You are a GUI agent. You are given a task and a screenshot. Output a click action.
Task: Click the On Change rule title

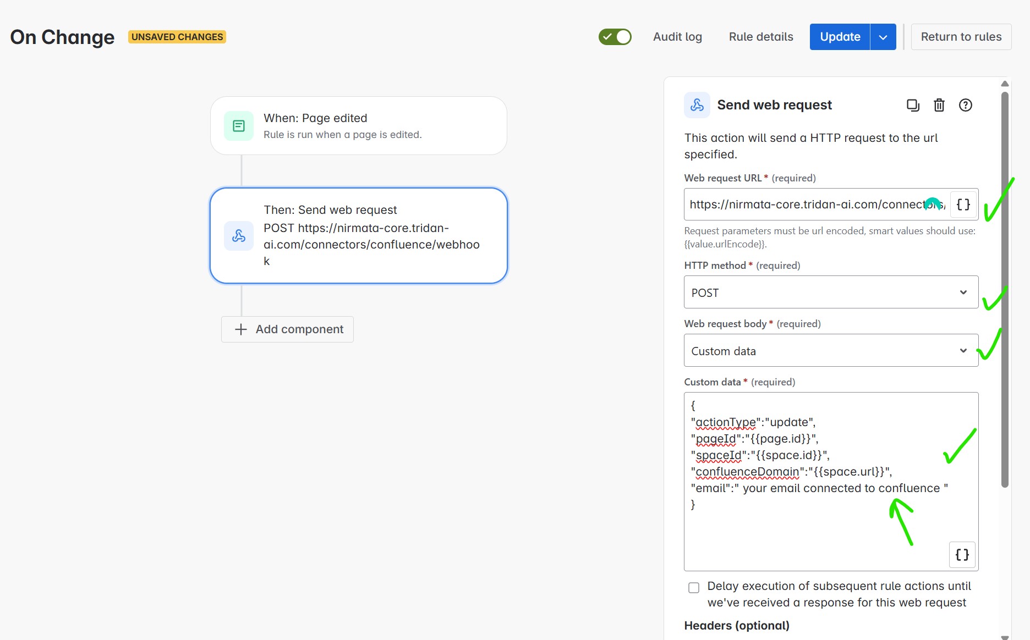click(x=62, y=37)
